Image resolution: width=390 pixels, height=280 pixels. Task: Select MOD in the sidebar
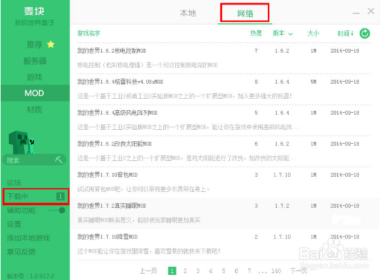[35, 93]
